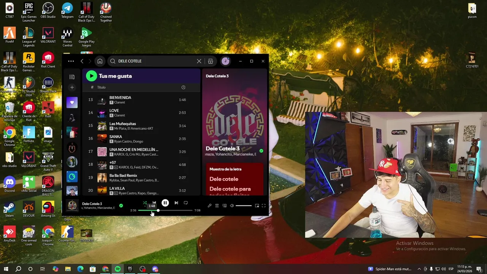This screenshot has height=274, width=487.
Task: Open profile avatar J menu
Action: 226,61
